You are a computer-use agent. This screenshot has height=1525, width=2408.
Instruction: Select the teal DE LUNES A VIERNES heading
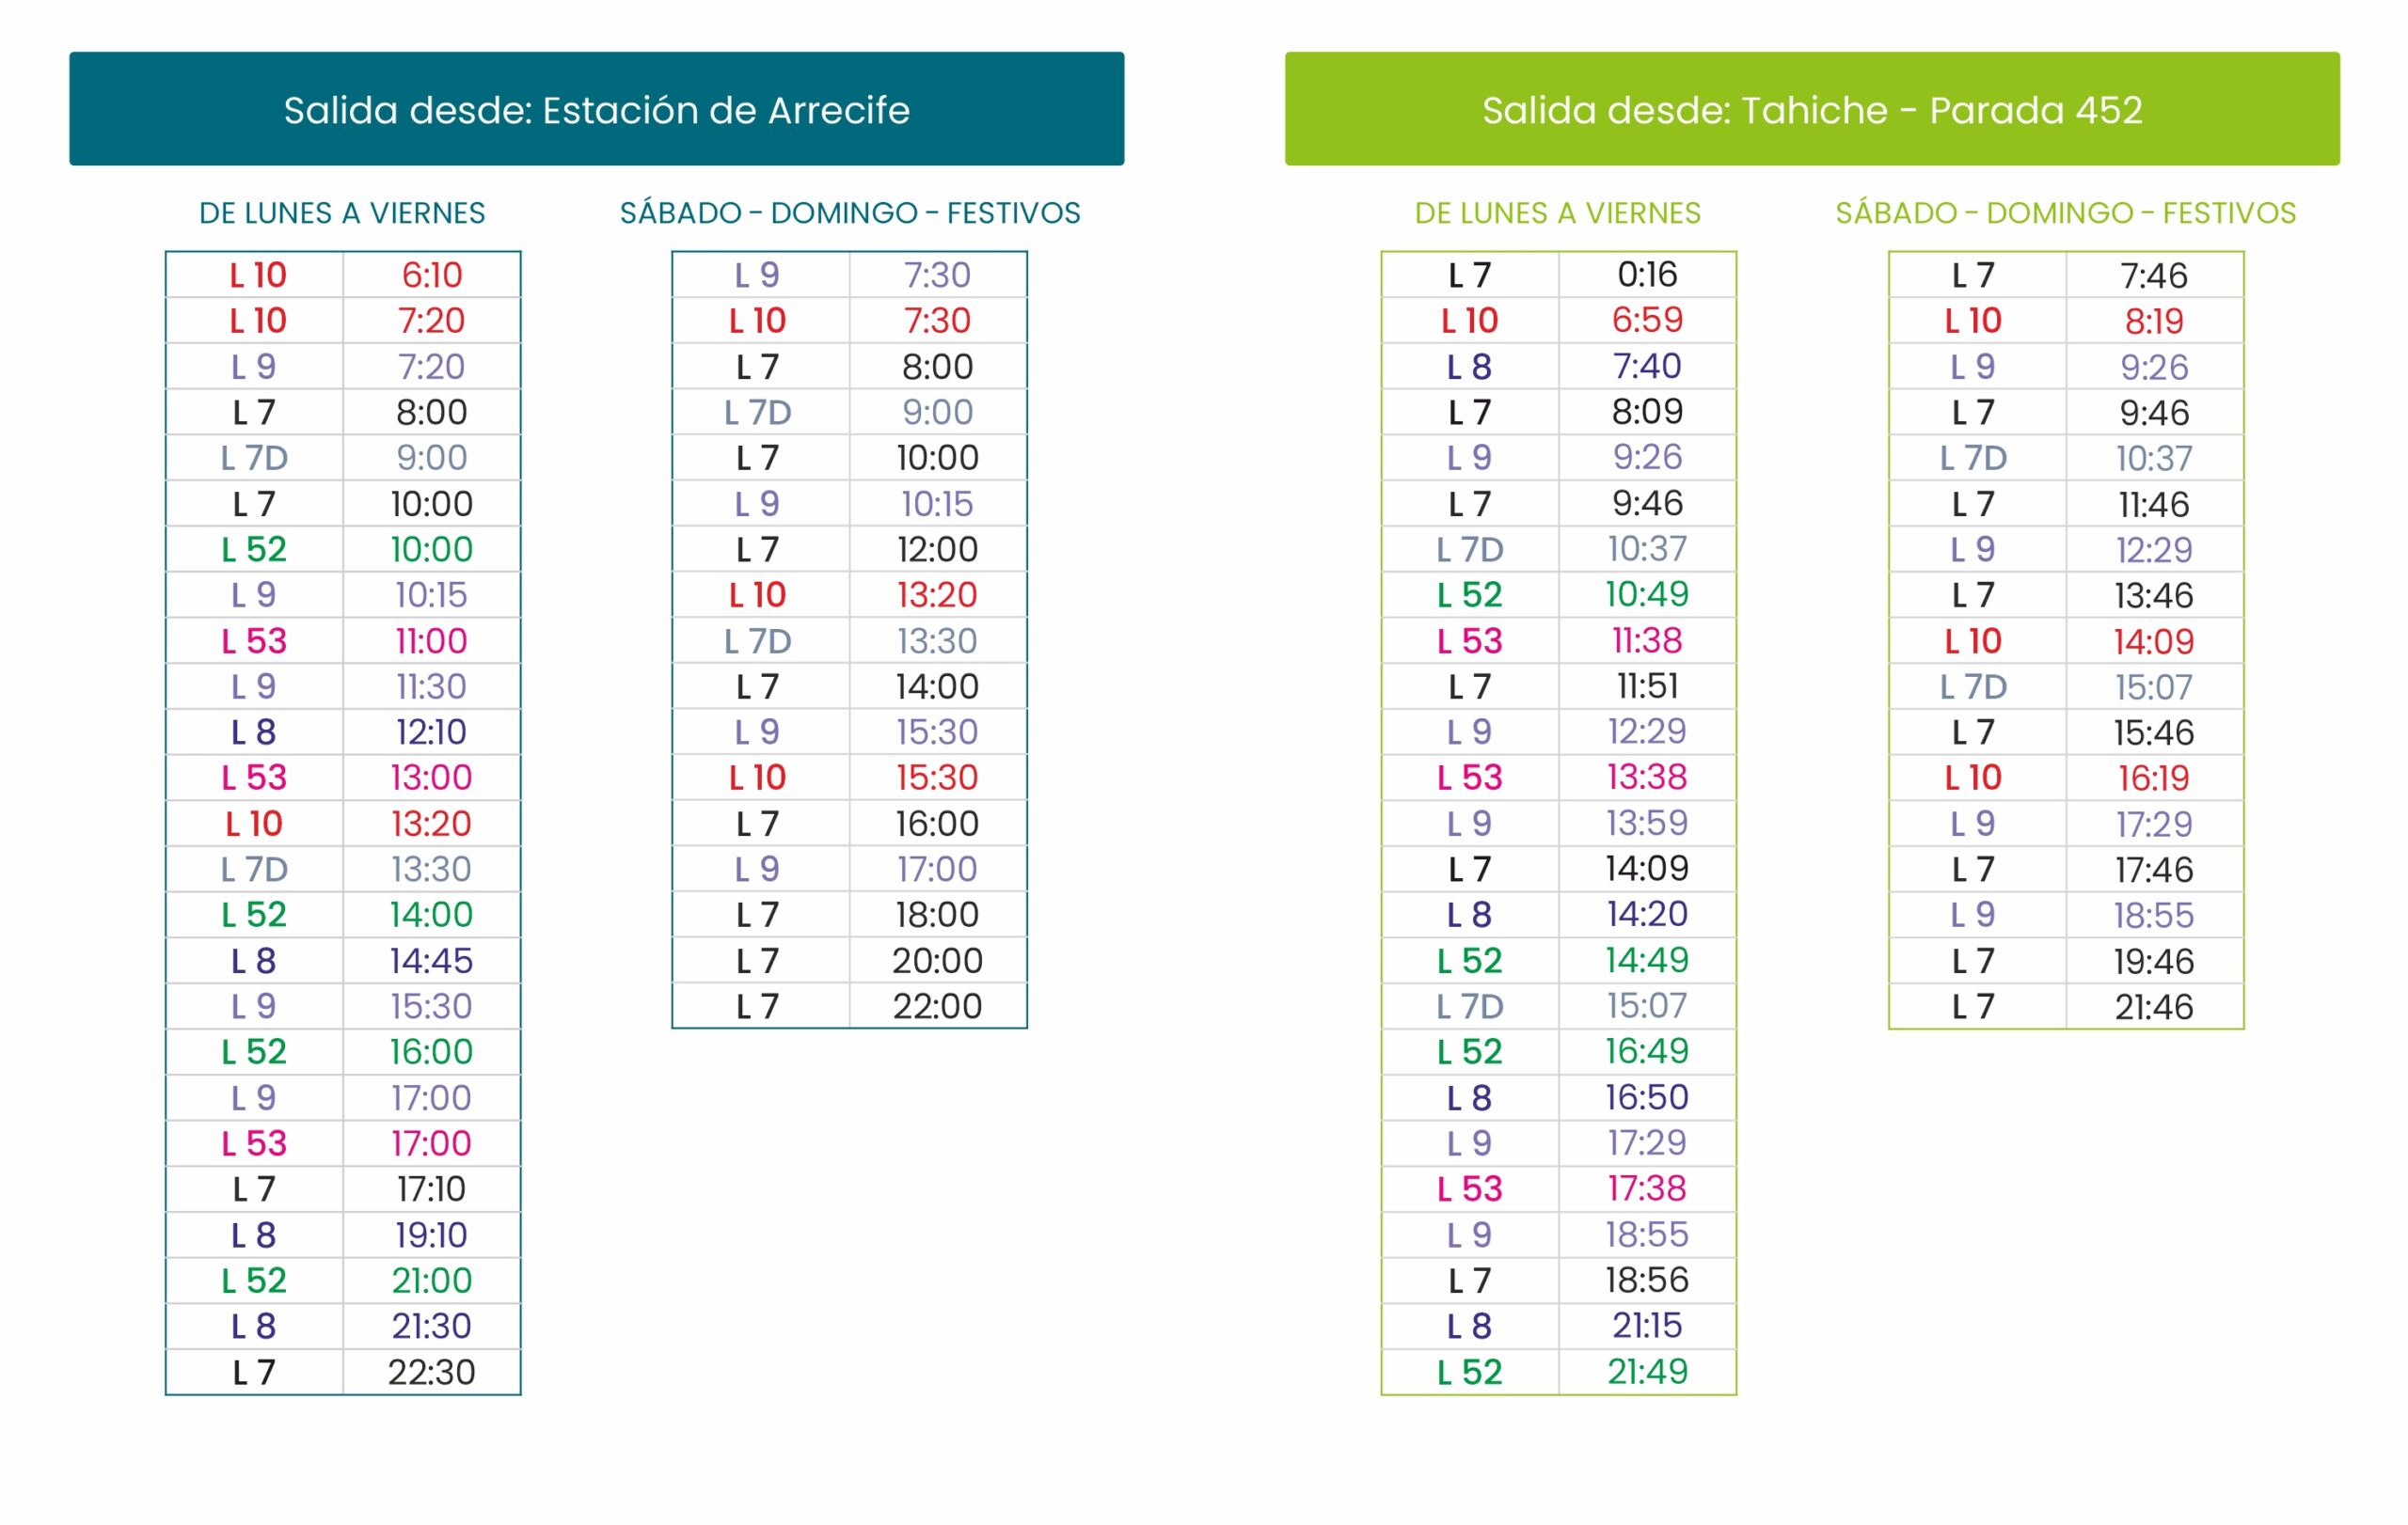342,212
